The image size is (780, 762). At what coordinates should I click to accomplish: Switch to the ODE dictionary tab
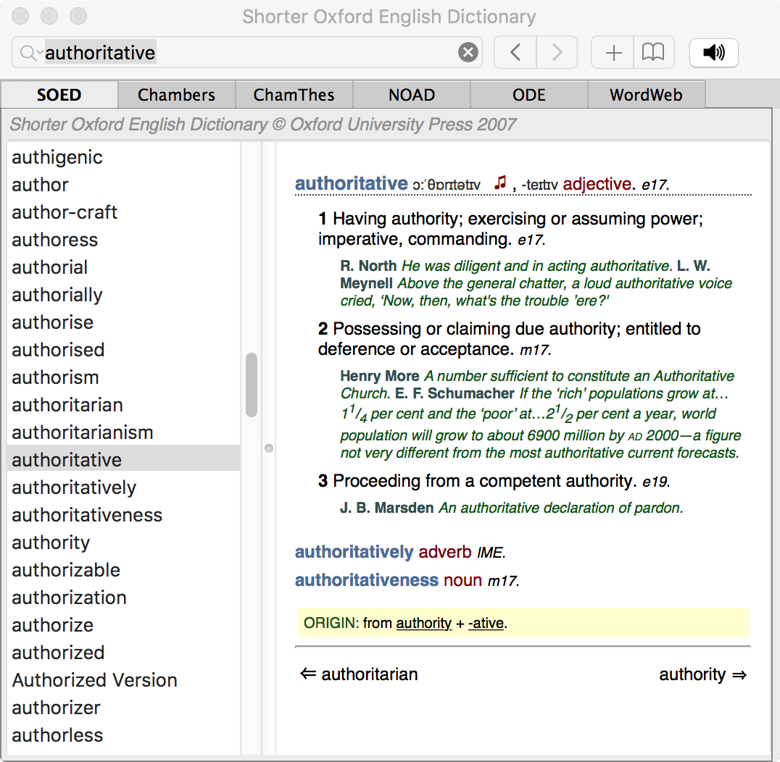pyautogui.click(x=528, y=94)
